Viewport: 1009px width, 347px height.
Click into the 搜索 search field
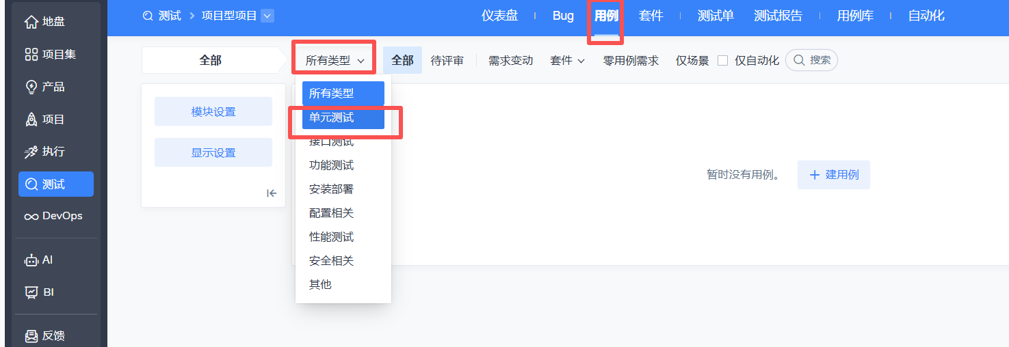click(811, 60)
